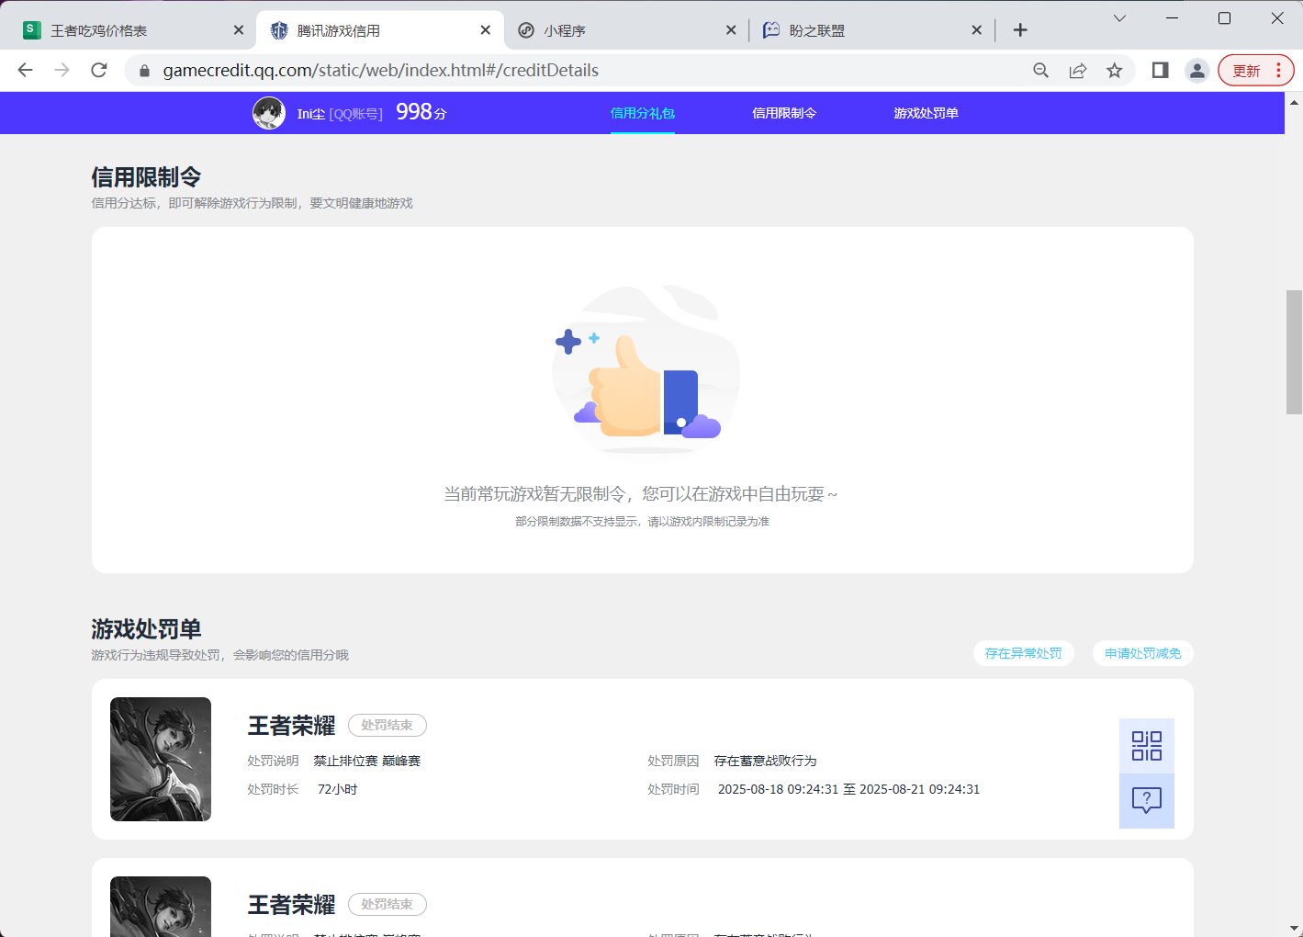
Task: Close the 盼之联盟 tab
Action: 977,30
